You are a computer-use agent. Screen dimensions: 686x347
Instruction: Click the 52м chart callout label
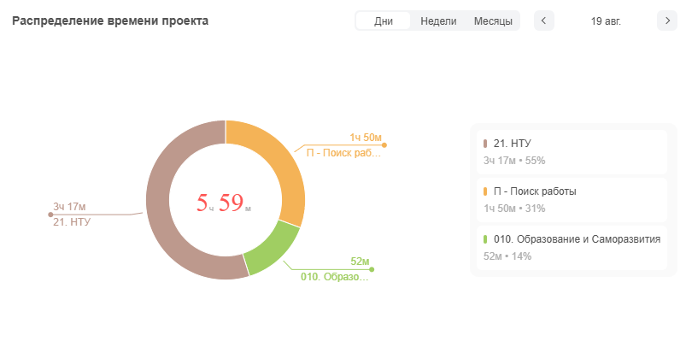360,262
